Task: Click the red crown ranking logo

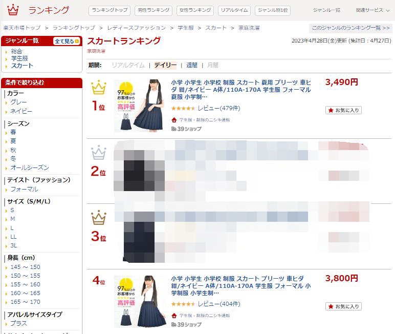Action: tap(13, 10)
